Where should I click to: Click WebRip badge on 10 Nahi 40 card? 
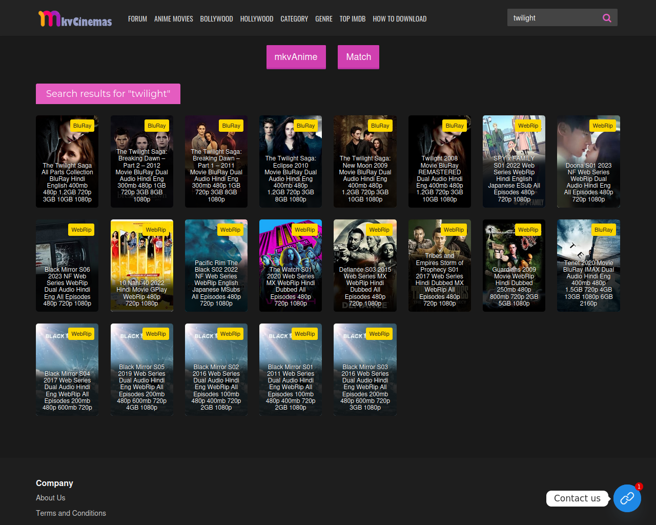tap(156, 230)
